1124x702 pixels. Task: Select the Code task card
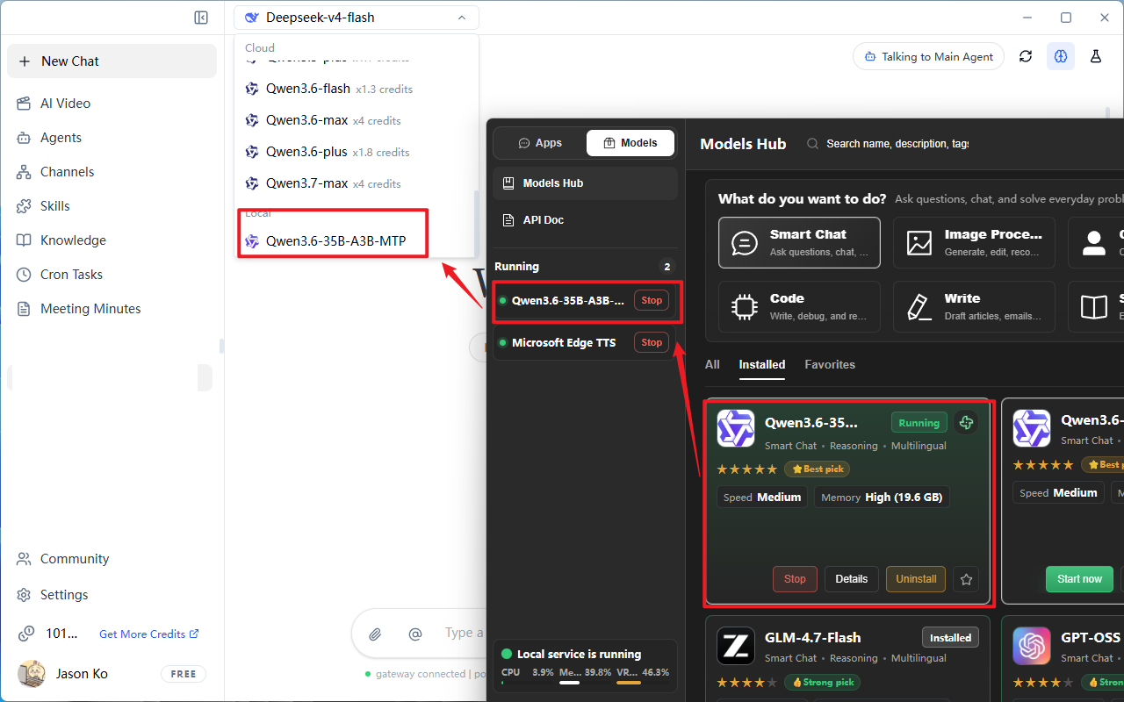click(799, 306)
